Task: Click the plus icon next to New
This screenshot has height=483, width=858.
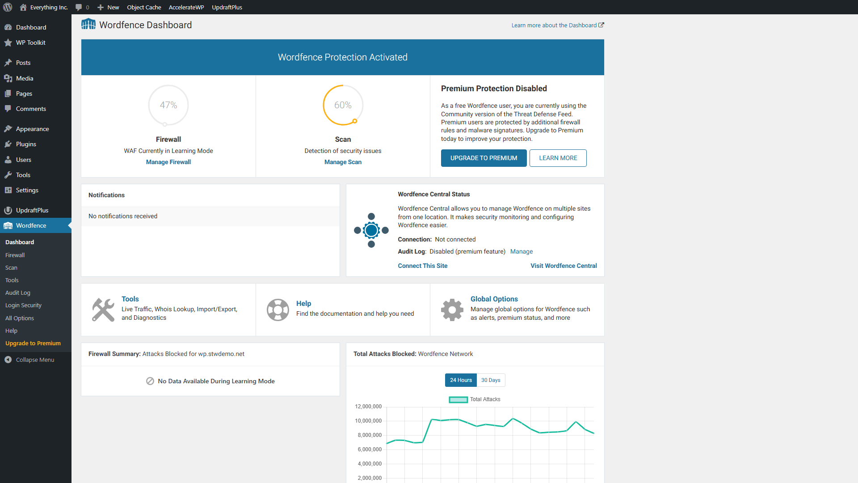Action: coord(101,7)
